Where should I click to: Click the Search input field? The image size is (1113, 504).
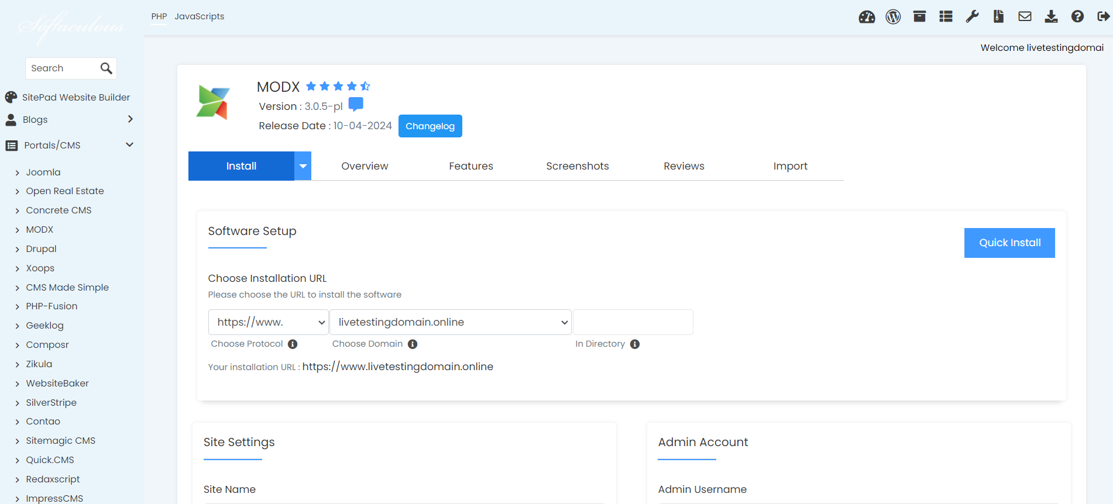pyautogui.click(x=63, y=68)
